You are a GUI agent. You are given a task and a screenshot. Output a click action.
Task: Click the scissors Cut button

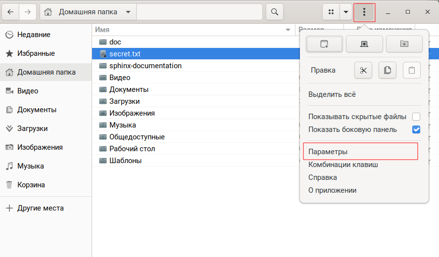click(x=363, y=70)
